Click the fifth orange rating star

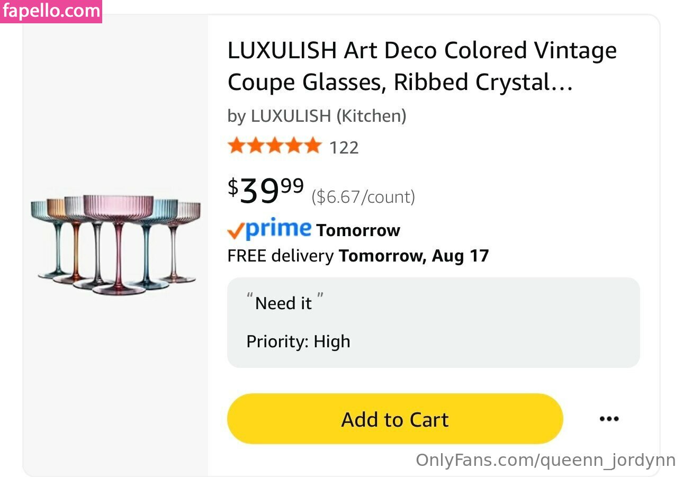point(312,146)
